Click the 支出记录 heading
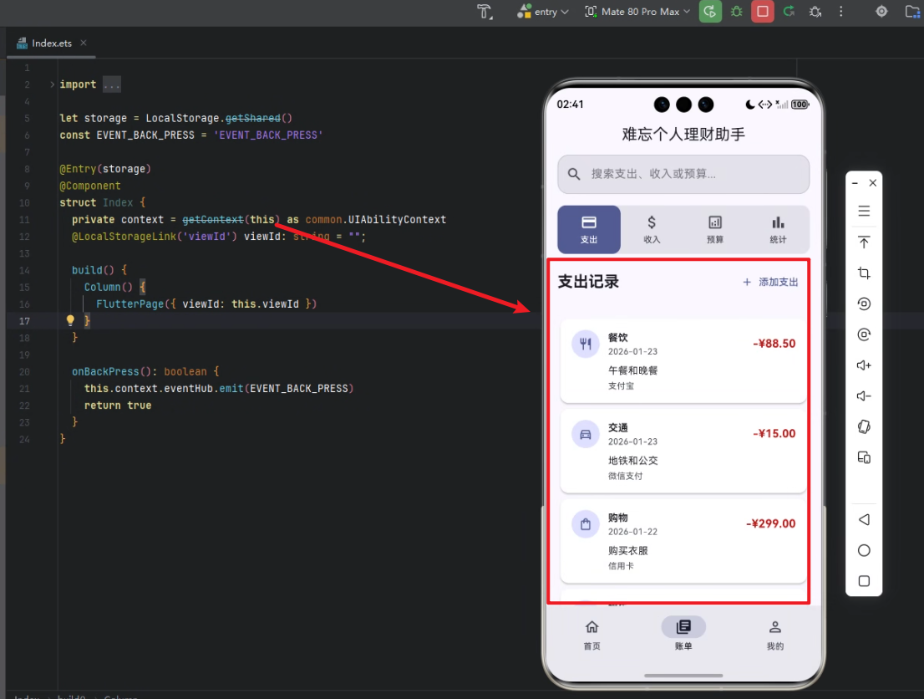Screen dimensions: 924x699 pyautogui.click(x=588, y=282)
